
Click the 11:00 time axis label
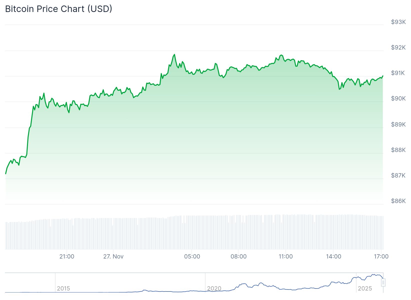point(285,256)
